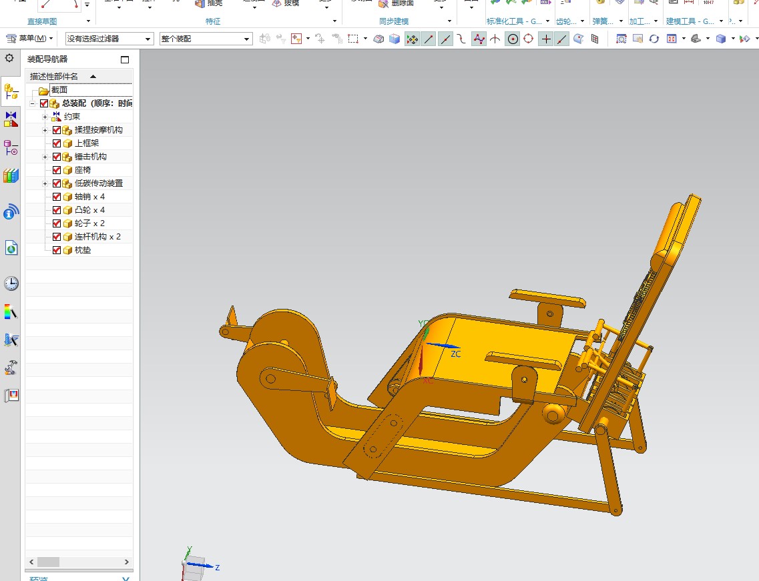Enable the snap Point on Curve icon
This screenshot has height=581, width=759.
pos(561,39)
